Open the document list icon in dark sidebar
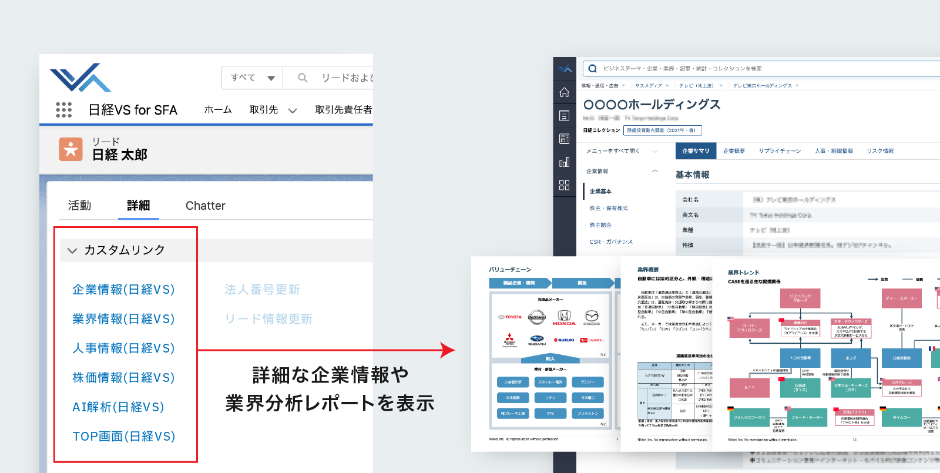The image size is (940, 473). [564, 116]
